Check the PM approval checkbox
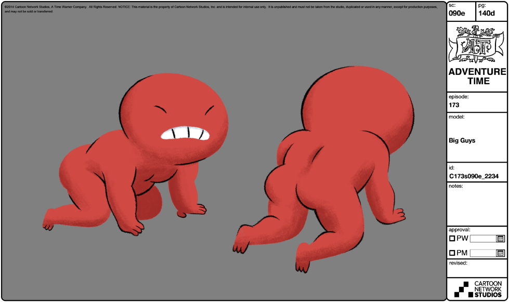The width and height of the screenshot is (509, 302). point(452,253)
